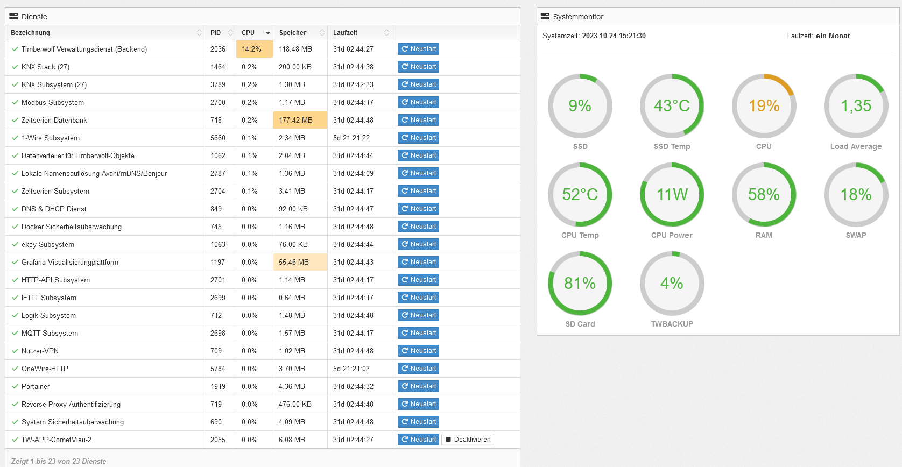The width and height of the screenshot is (902, 467).
Task: Restart Datenverteiler für Timberwolf-Objekte
Action: click(418, 155)
